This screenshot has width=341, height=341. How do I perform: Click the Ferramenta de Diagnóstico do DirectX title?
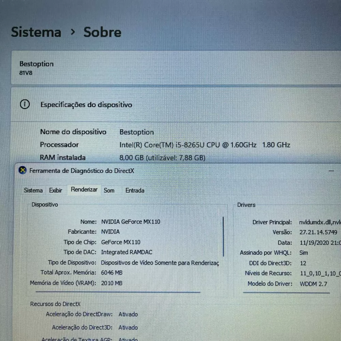(82, 171)
